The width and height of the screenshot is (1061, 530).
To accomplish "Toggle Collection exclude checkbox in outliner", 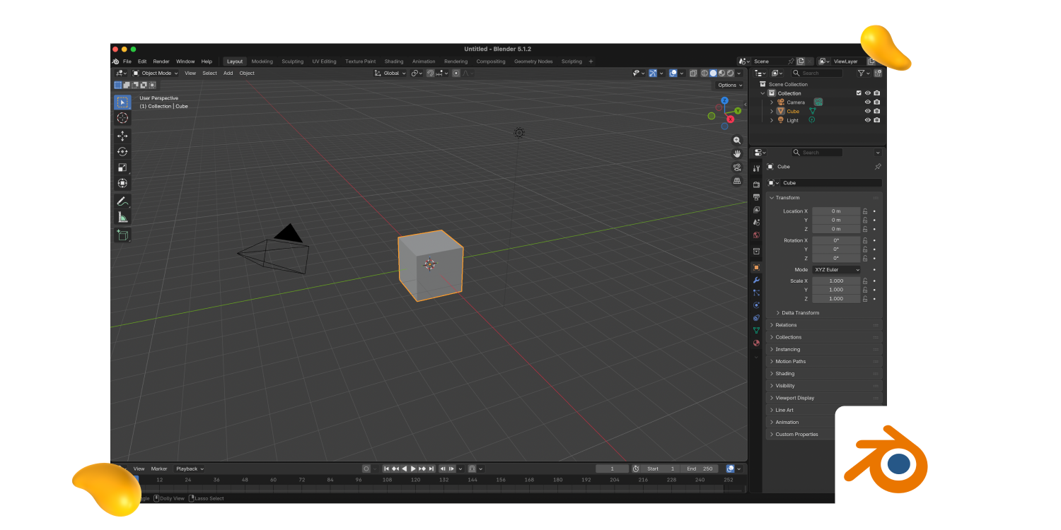I will [859, 93].
